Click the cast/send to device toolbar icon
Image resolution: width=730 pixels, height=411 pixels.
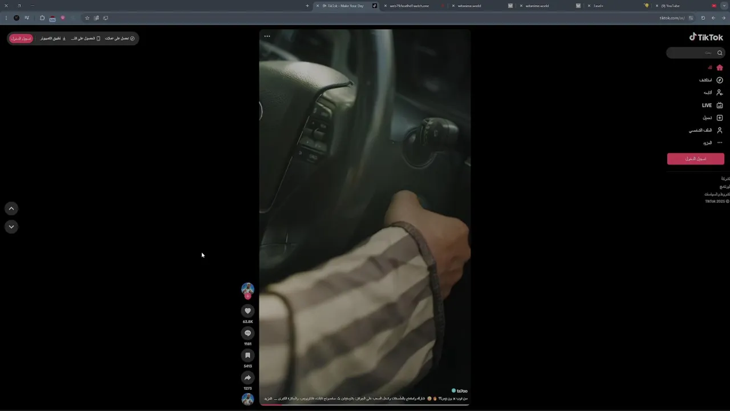[x=106, y=18]
